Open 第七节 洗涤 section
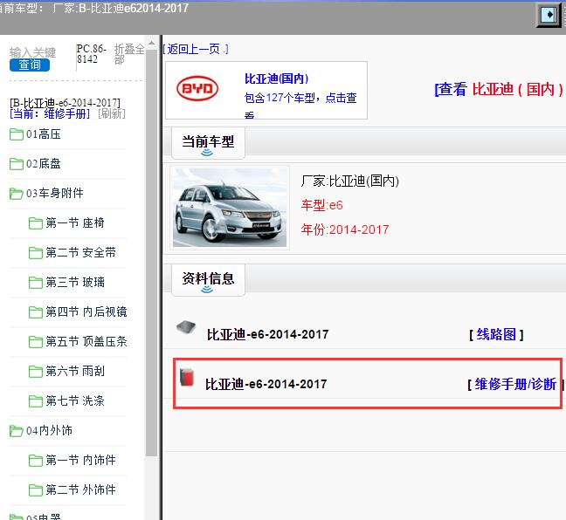Viewport: 566px width, 520px height. [75, 400]
